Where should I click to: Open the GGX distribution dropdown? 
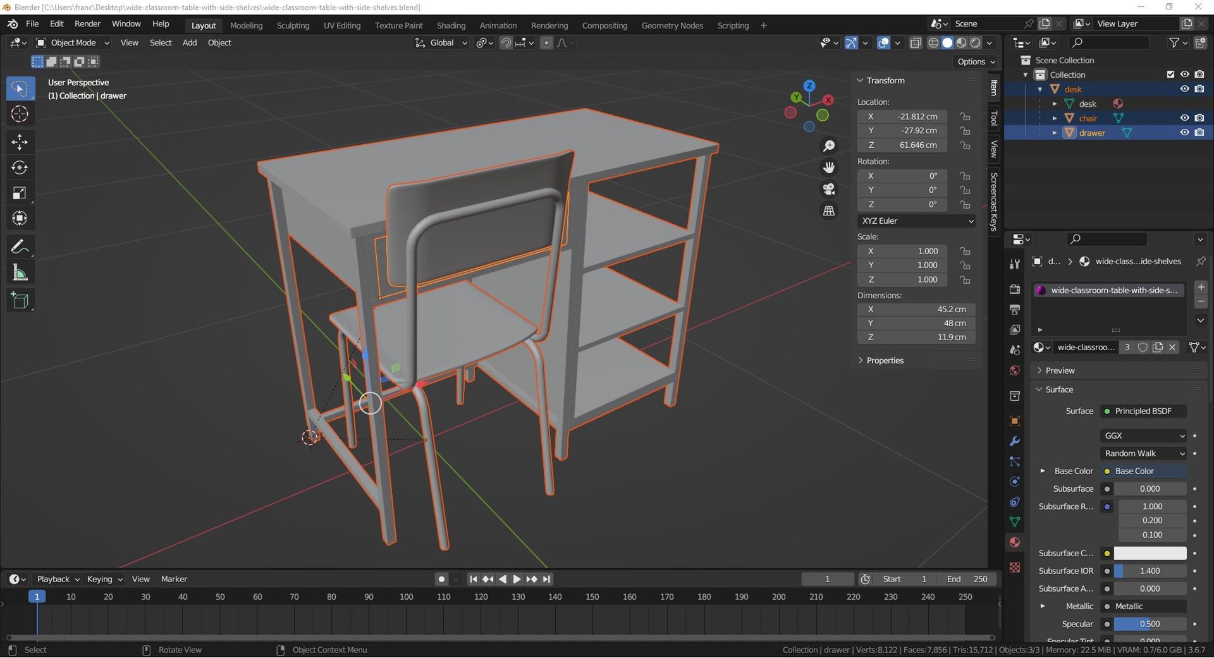(x=1143, y=436)
